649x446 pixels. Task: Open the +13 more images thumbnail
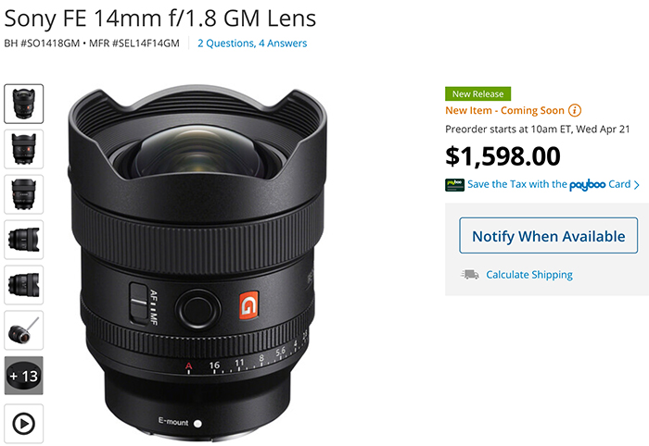click(23, 376)
